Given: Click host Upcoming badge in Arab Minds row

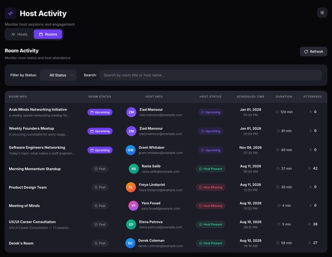Looking at the screenshot, I should (211, 112).
